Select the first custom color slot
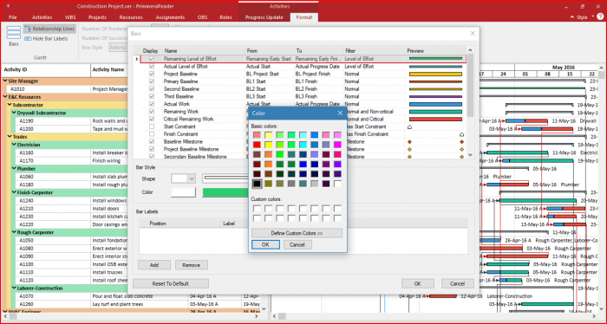Image resolution: width=607 pixels, height=324 pixels. pyautogui.click(x=257, y=209)
